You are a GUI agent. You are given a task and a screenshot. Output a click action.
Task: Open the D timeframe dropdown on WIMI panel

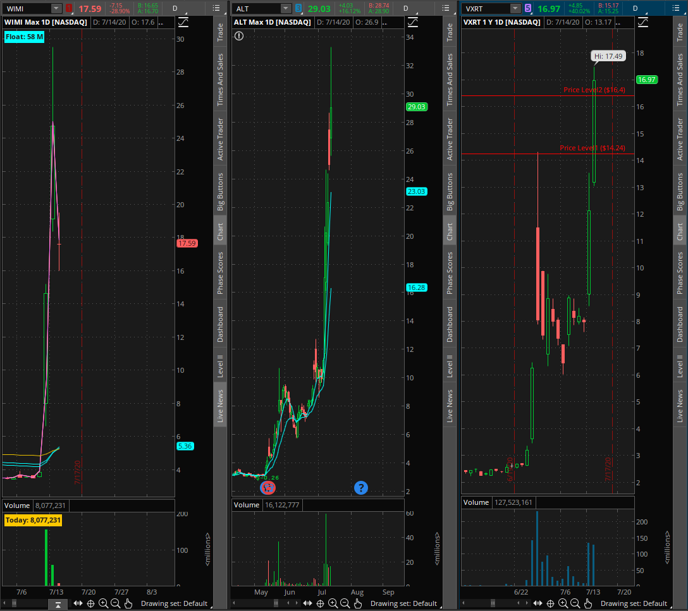point(176,8)
